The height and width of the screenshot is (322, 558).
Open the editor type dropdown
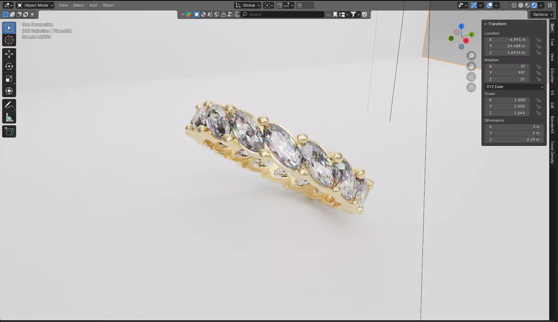[x=8, y=5]
